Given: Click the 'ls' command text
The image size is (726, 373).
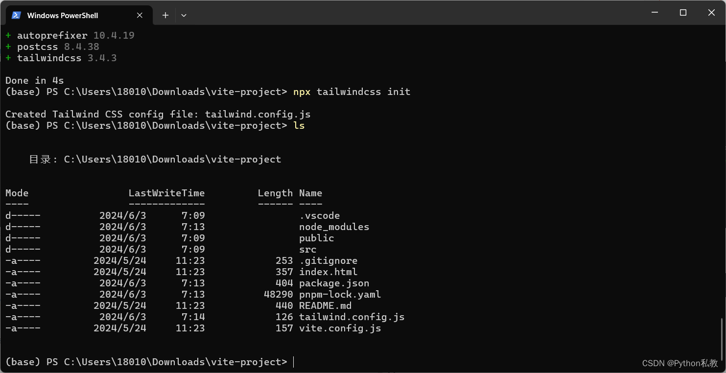Looking at the screenshot, I should coord(299,125).
